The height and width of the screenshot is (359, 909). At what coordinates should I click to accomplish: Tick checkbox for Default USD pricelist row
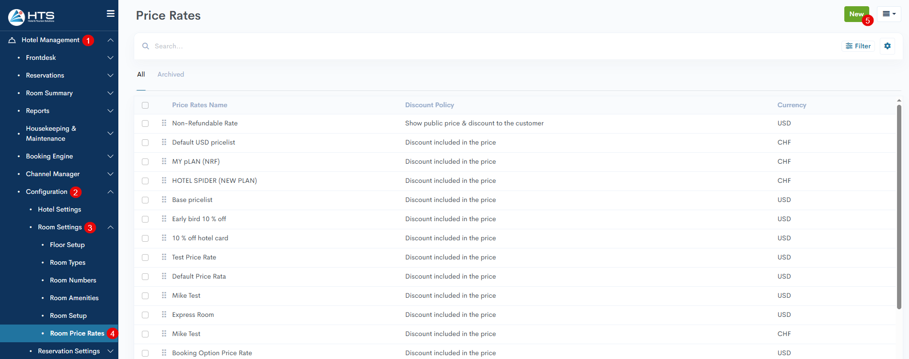(145, 143)
